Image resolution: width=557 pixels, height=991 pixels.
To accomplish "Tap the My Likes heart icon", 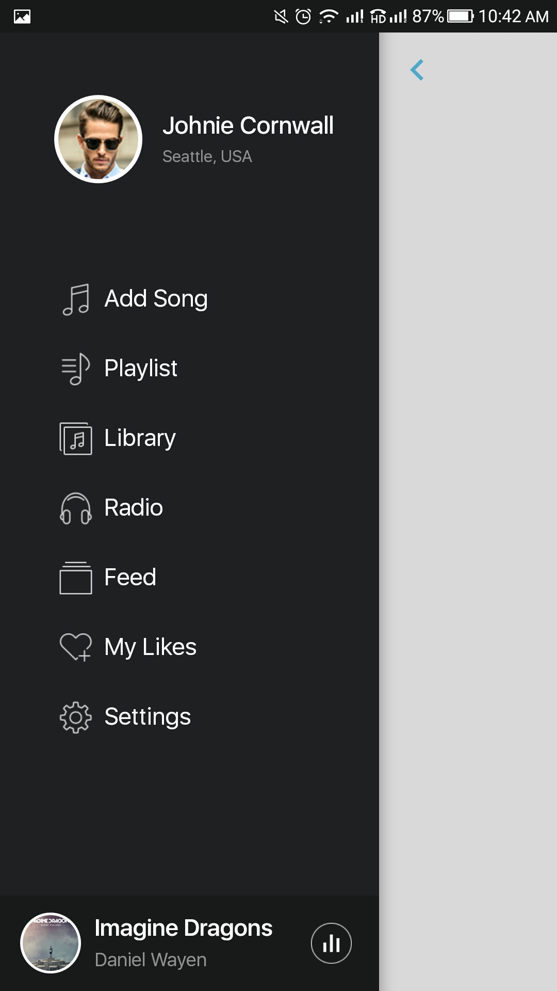I will [76, 647].
